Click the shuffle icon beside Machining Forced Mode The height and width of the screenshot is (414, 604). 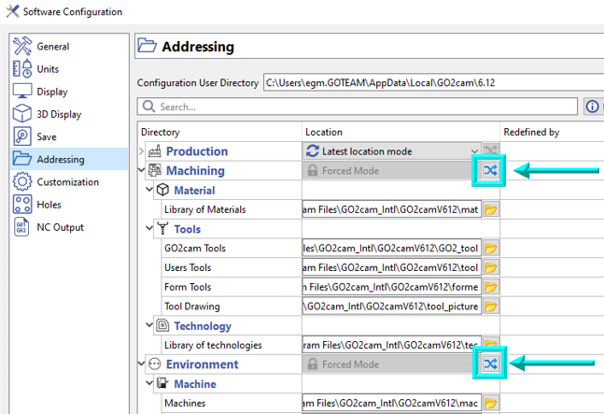tap(491, 170)
